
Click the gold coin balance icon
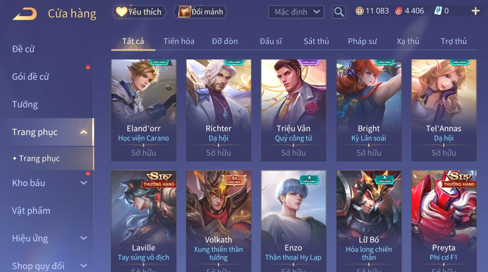[359, 11]
